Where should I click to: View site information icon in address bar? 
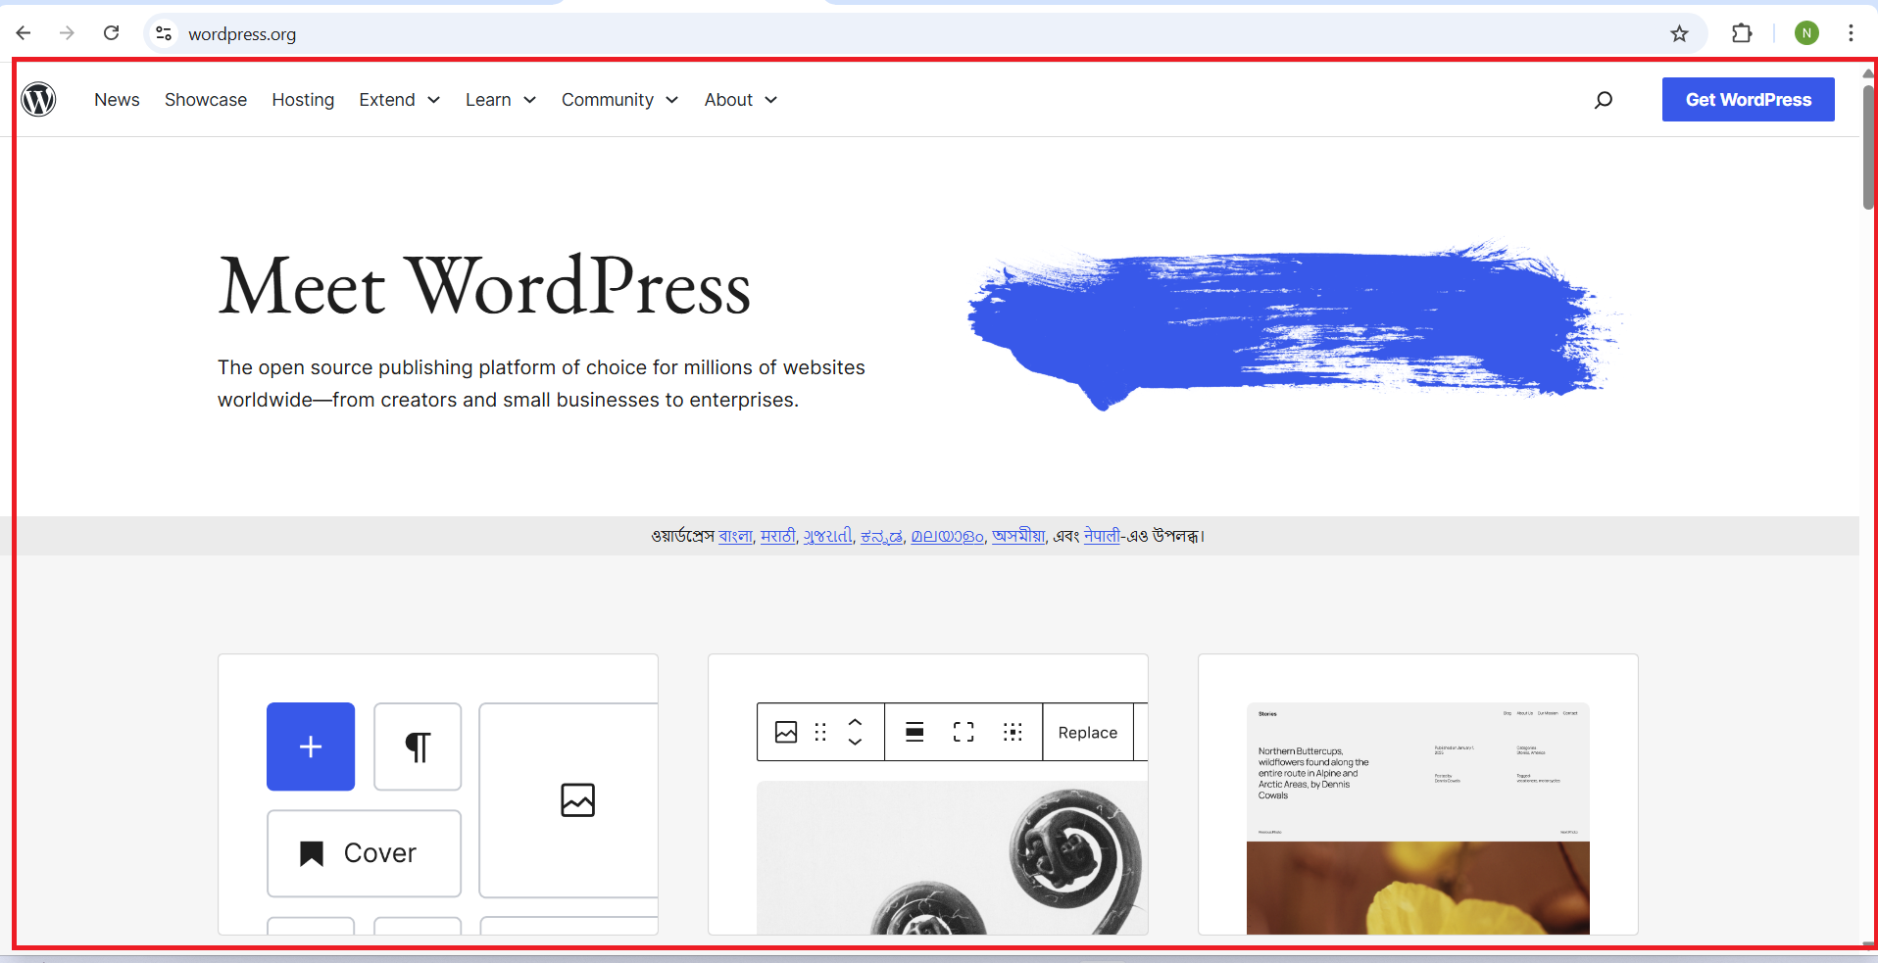tap(164, 33)
